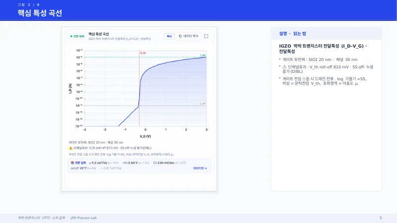Click the small 복사 copy button

coord(169,36)
